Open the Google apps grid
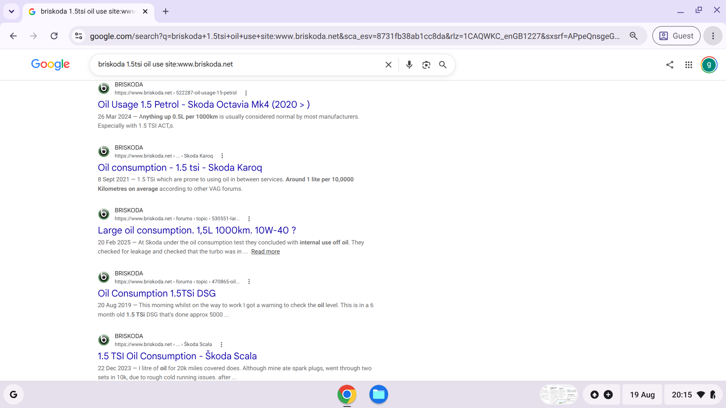 tap(689, 65)
